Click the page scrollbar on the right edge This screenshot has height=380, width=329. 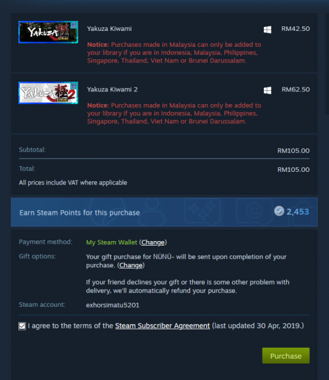pyautogui.click(x=327, y=64)
